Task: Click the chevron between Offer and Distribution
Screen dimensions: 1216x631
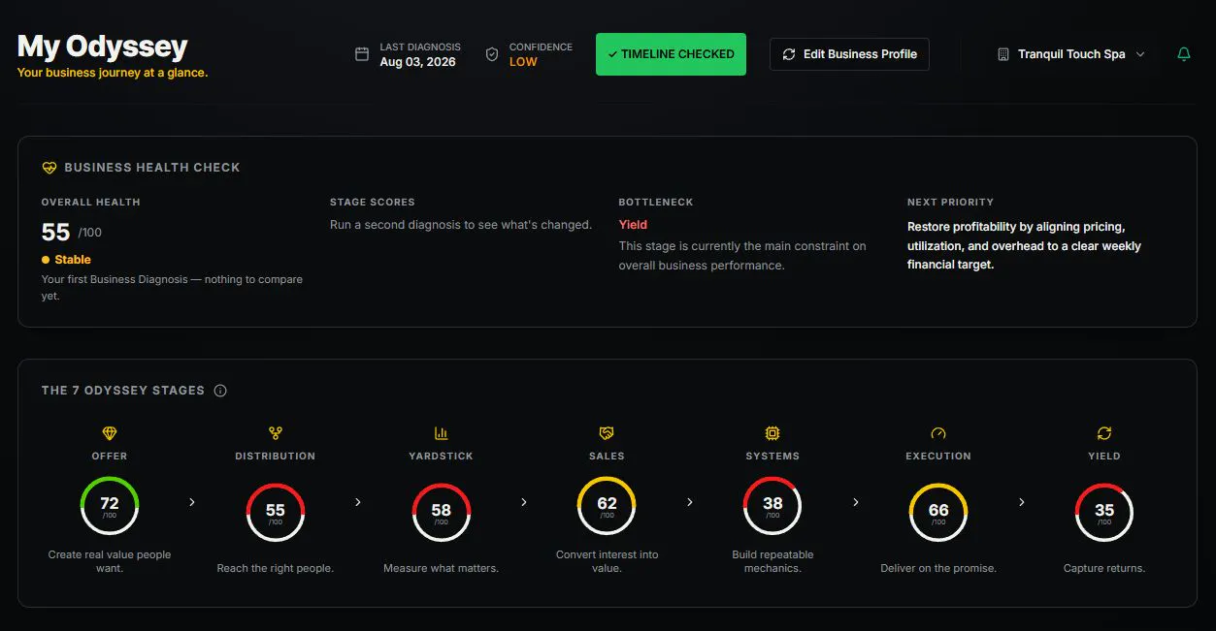Action: pyautogui.click(x=192, y=502)
